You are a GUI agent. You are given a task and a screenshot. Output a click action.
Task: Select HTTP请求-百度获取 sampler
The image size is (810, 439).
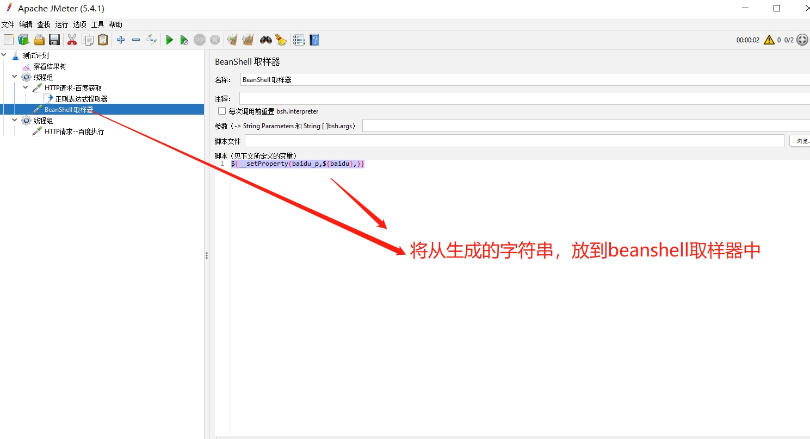coord(73,88)
